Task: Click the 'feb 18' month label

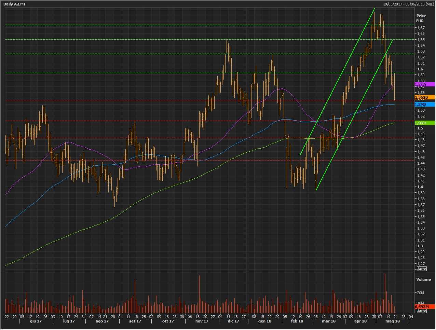Action: click(297, 321)
